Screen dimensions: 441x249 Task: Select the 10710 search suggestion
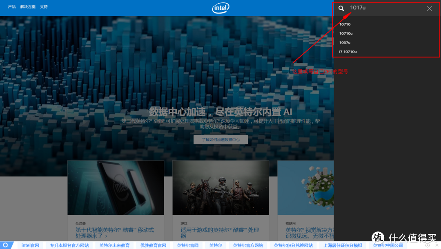[345, 24]
